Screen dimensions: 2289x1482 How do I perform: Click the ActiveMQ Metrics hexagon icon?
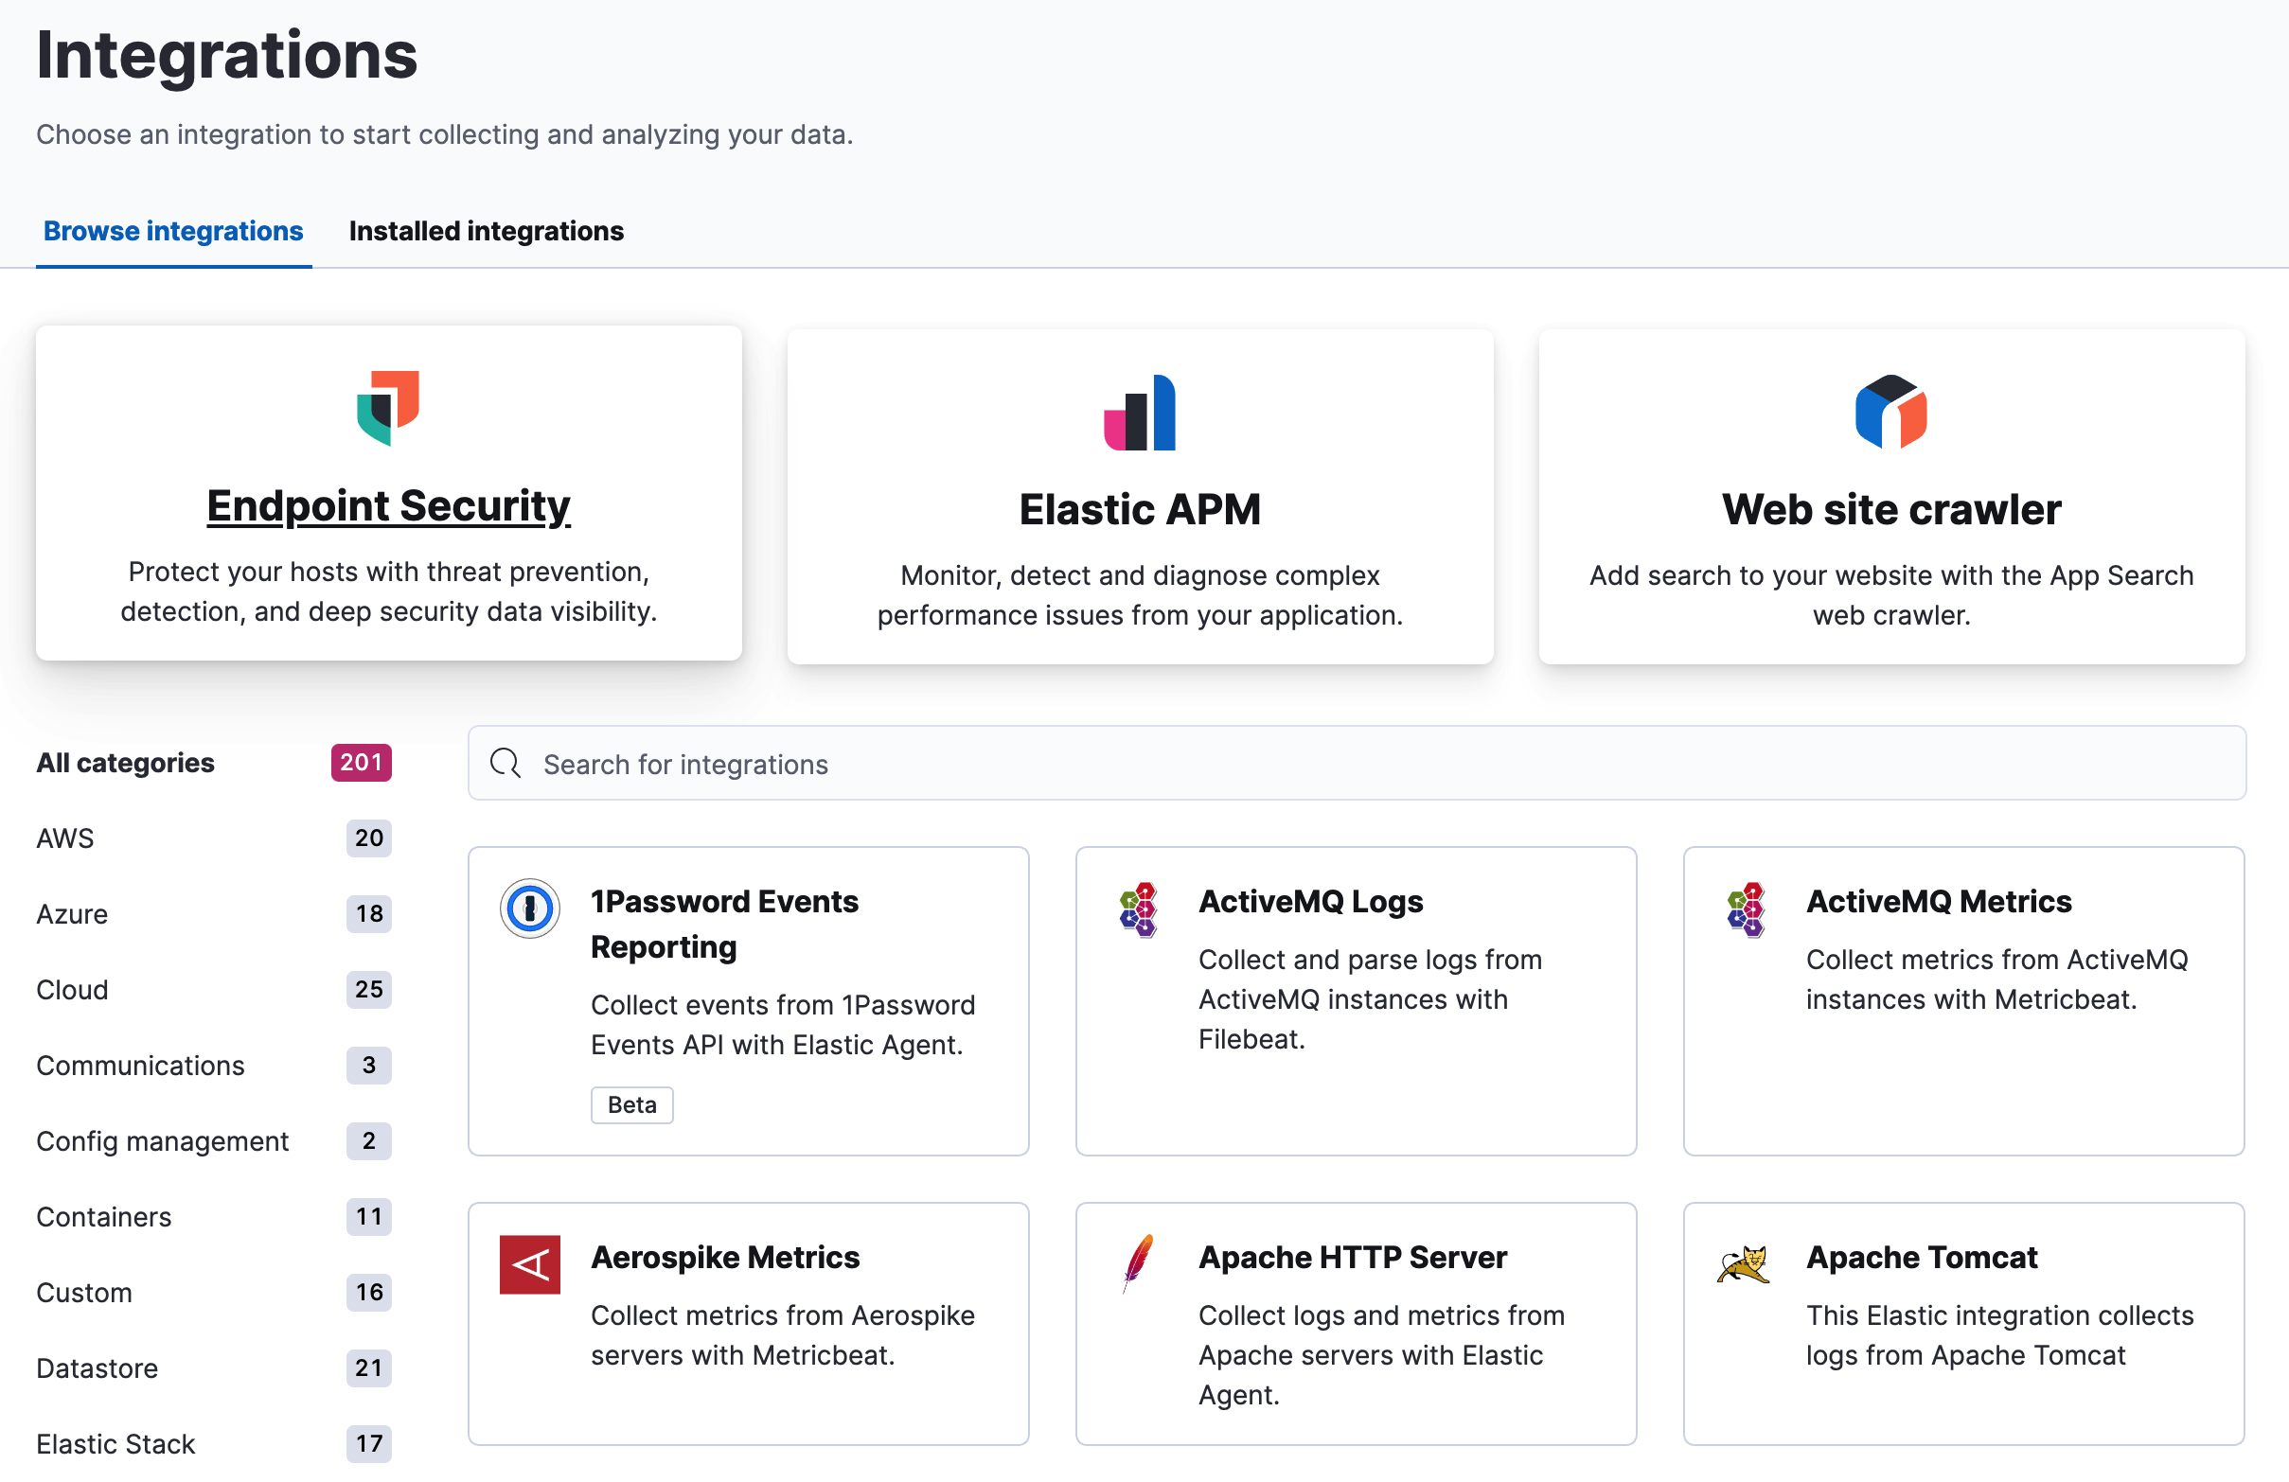[x=1747, y=908]
